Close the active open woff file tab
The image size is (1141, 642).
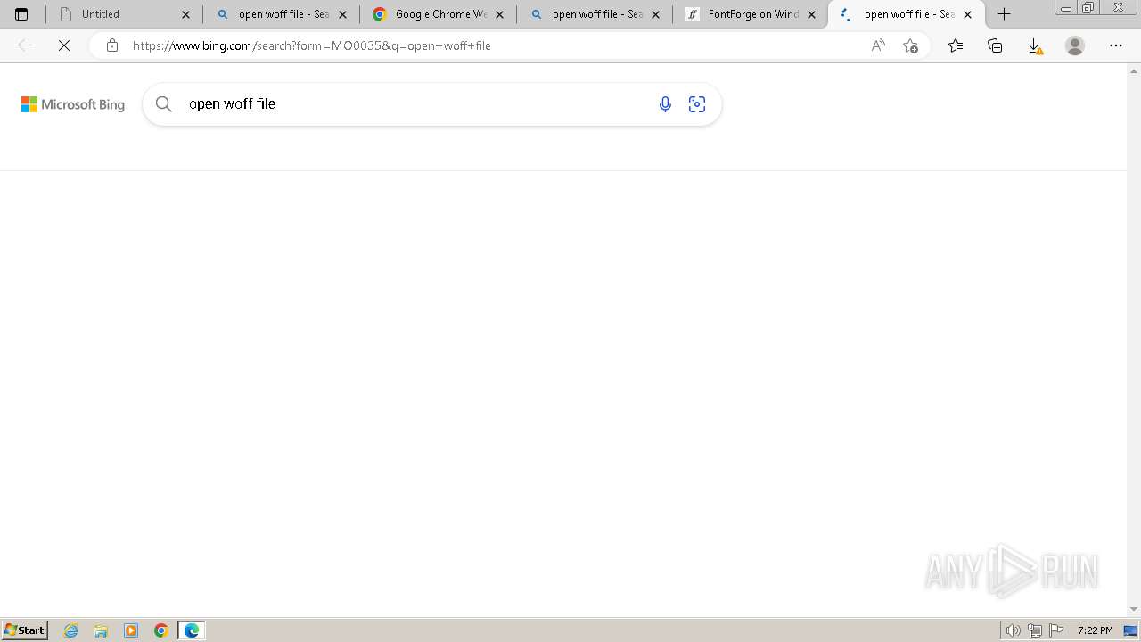[968, 14]
